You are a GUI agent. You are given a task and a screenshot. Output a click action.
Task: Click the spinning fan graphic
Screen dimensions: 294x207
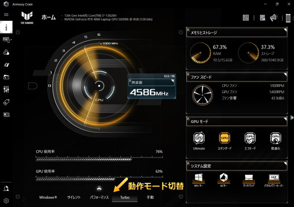(x=203, y=95)
